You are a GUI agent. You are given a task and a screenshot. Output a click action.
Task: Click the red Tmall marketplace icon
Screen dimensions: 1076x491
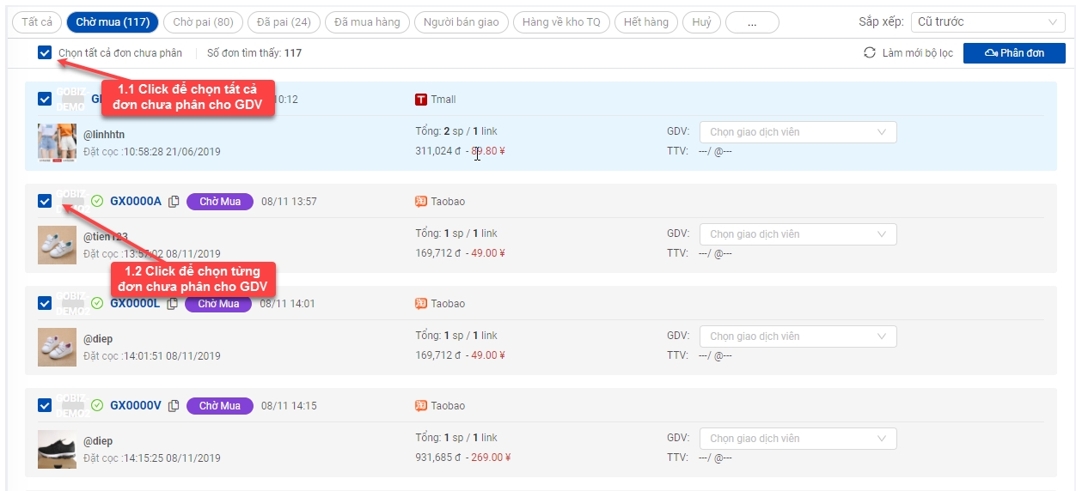tap(421, 100)
